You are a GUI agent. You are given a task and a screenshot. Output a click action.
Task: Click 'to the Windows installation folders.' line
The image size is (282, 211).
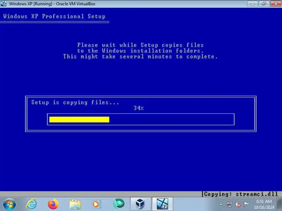pyautogui.click(x=140, y=51)
